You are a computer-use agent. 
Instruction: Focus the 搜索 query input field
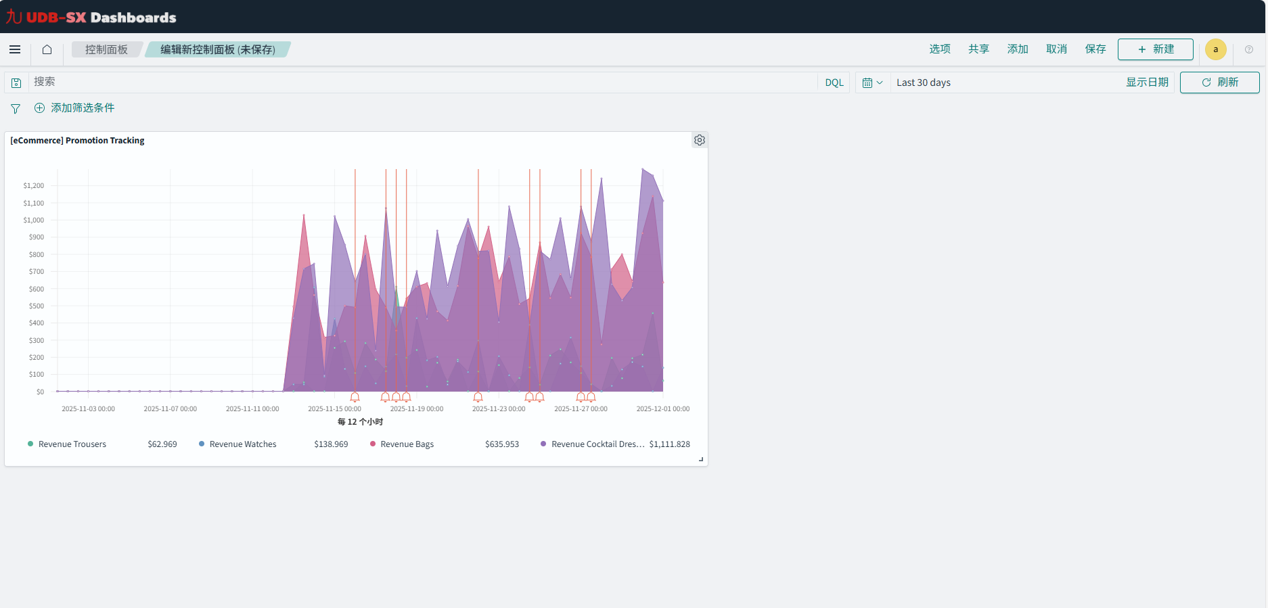click(x=420, y=83)
